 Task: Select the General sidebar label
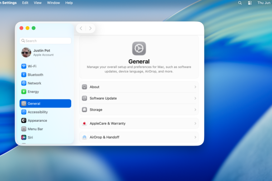click(34, 104)
